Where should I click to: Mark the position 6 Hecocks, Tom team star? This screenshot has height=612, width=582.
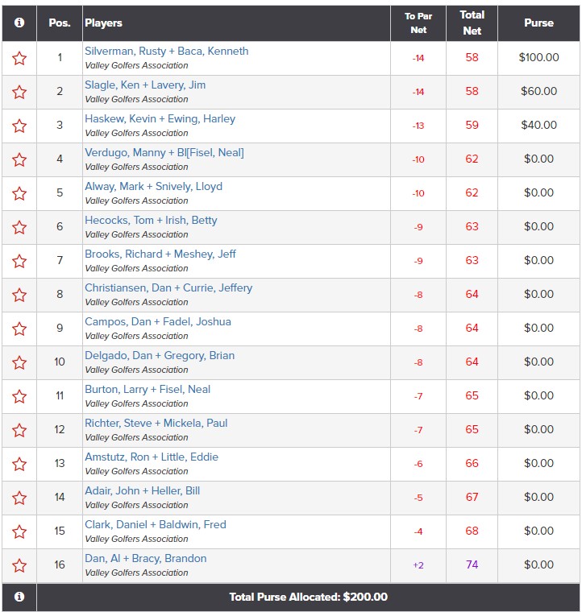click(x=19, y=228)
